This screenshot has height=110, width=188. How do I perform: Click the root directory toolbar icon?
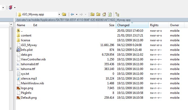[98, 14]
